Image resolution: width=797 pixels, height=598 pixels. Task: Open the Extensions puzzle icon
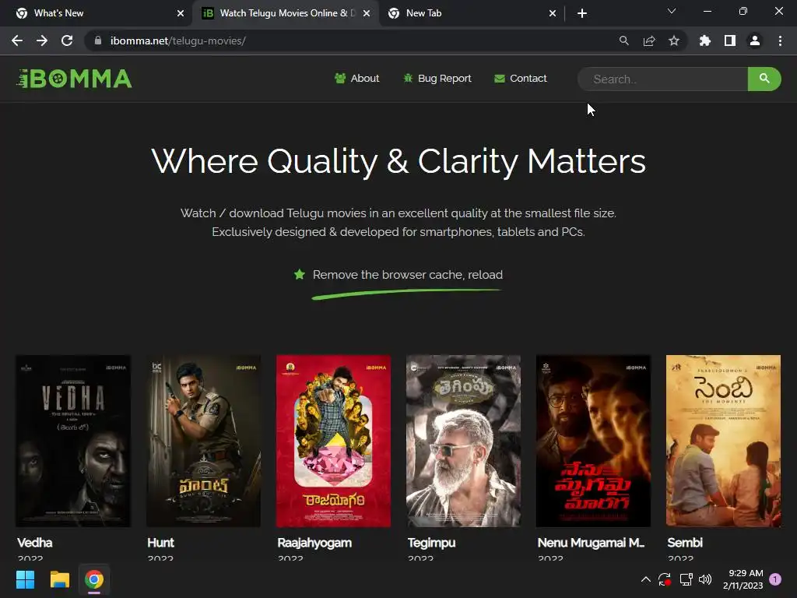[x=704, y=40]
